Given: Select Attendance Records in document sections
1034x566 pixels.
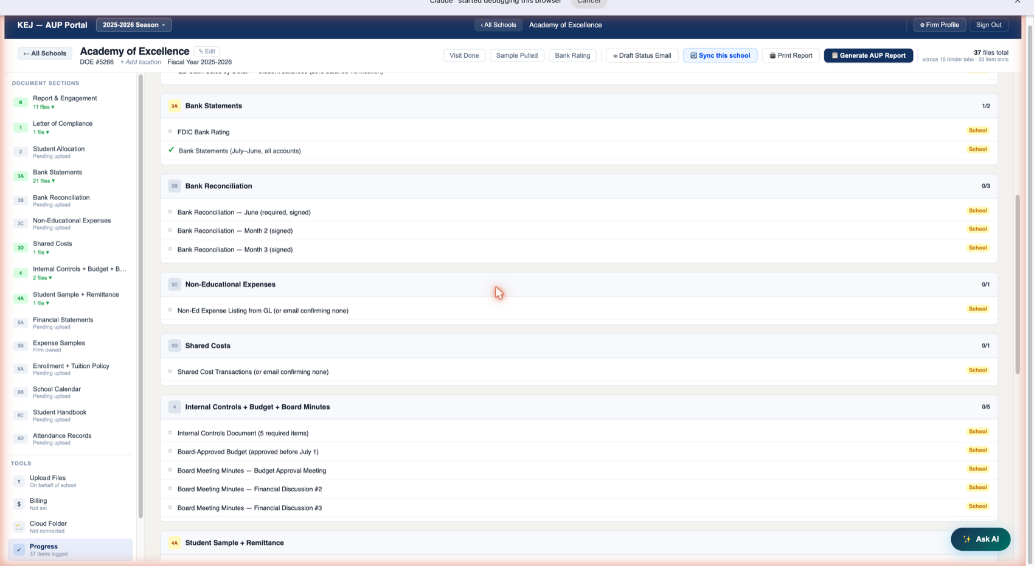Looking at the screenshot, I should [x=71, y=438].
